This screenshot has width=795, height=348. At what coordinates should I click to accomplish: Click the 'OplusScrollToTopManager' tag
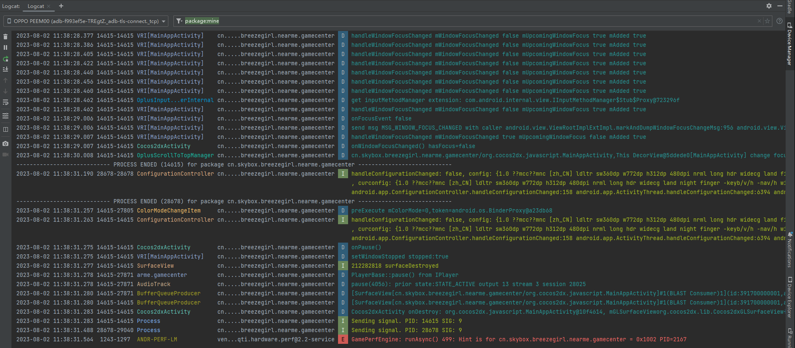[175, 155]
